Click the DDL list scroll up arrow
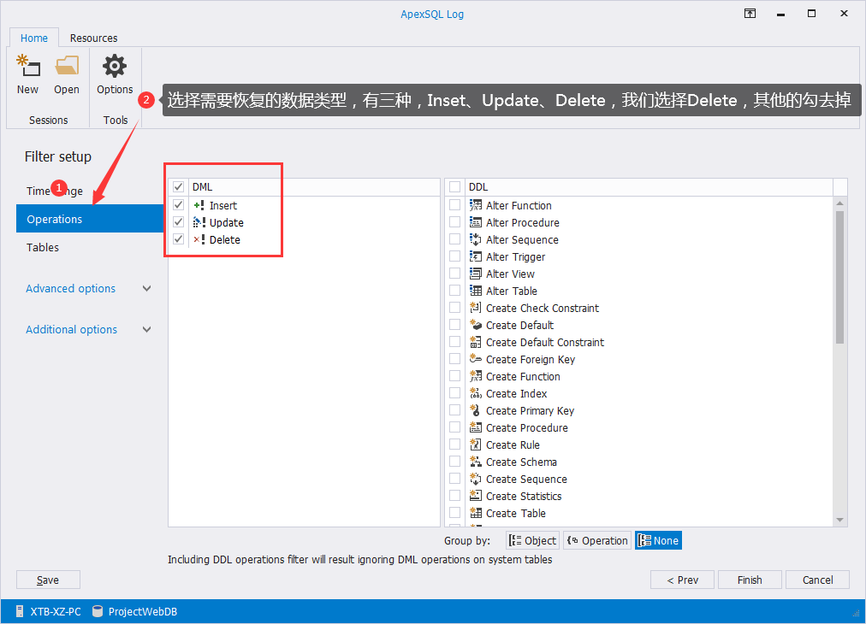 840,203
